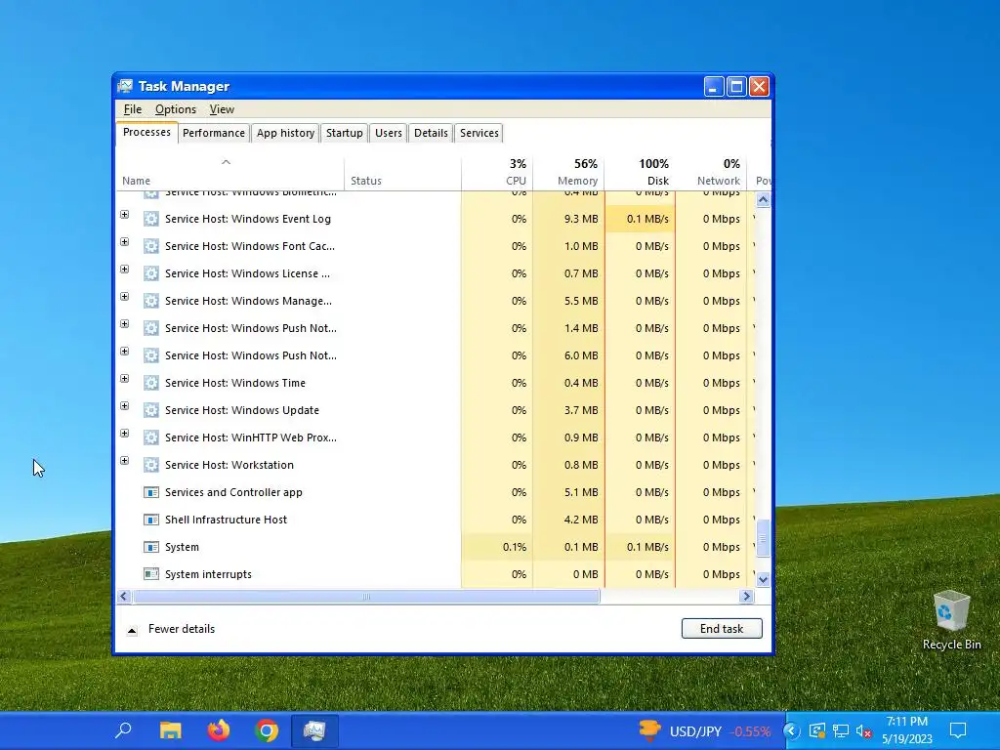Select the System interrupts process row
Image resolution: width=1000 pixels, height=750 pixels.
[x=435, y=574]
